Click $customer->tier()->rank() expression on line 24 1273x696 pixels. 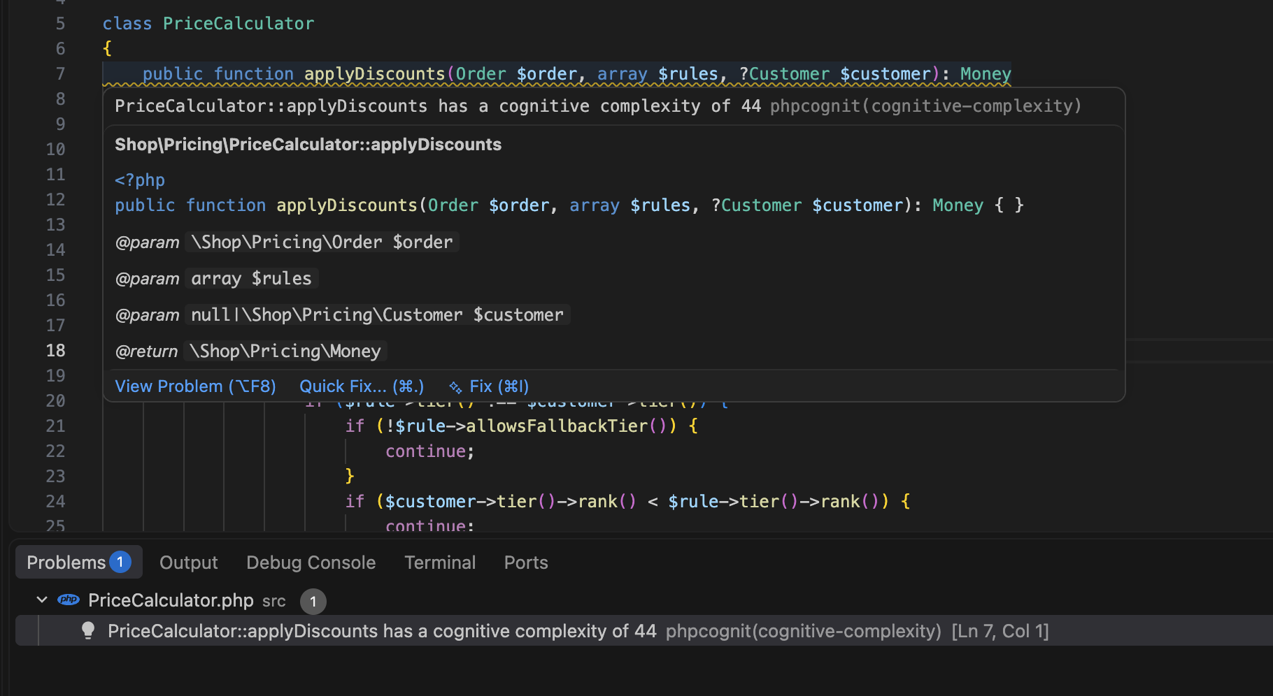coord(511,501)
